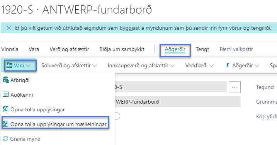This screenshot has width=277, height=145.
Task: Open the Vinnsla menu
Action: pyautogui.click(x=10, y=49)
